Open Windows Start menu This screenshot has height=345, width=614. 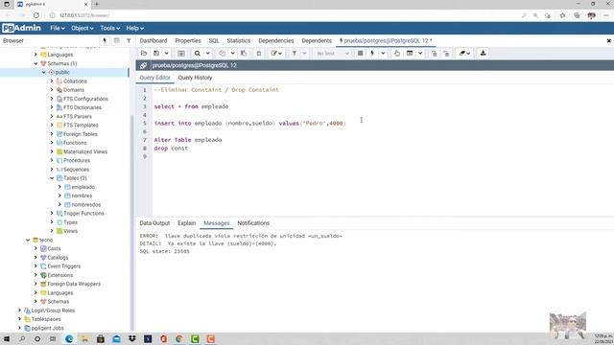[x=7, y=338]
